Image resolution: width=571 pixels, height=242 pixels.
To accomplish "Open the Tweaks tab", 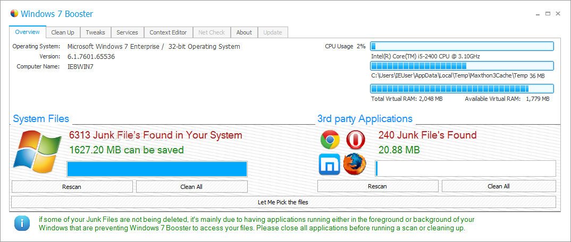I will [95, 32].
